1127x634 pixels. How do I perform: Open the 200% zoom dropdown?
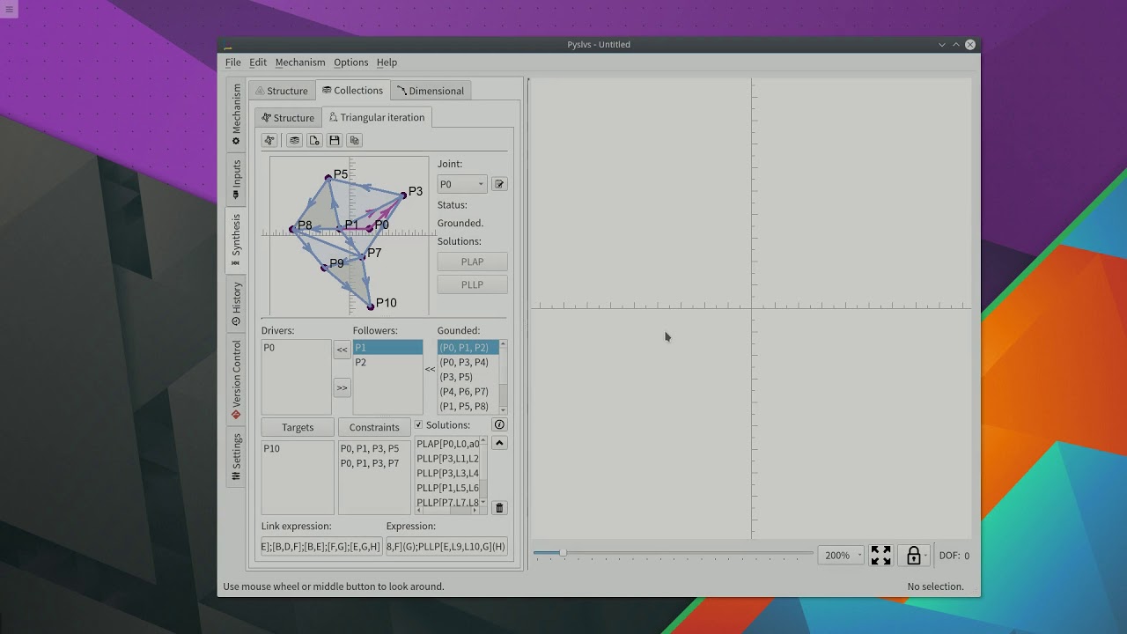pyautogui.click(x=841, y=556)
